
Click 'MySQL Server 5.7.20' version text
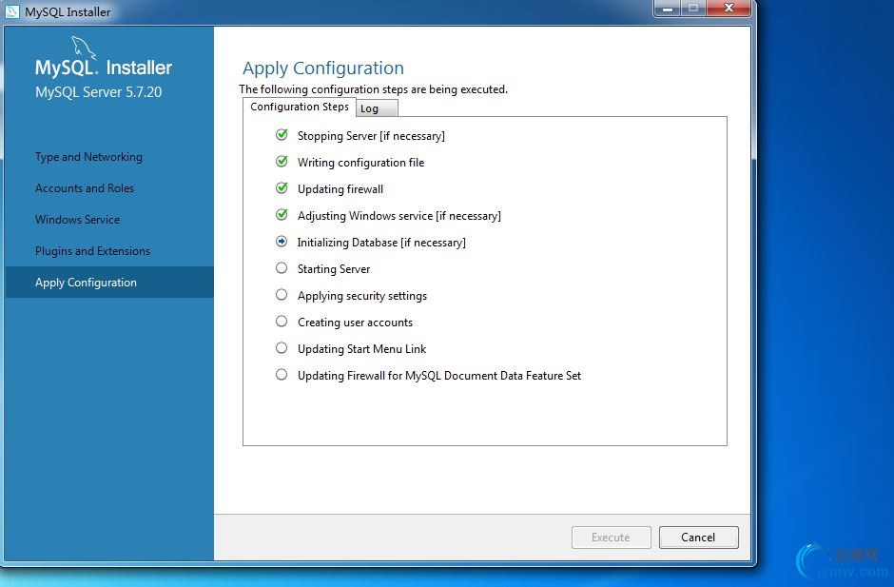click(x=99, y=92)
